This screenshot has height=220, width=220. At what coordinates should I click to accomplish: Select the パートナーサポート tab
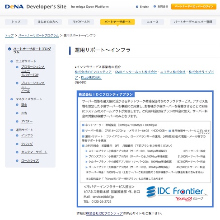tap(117, 22)
